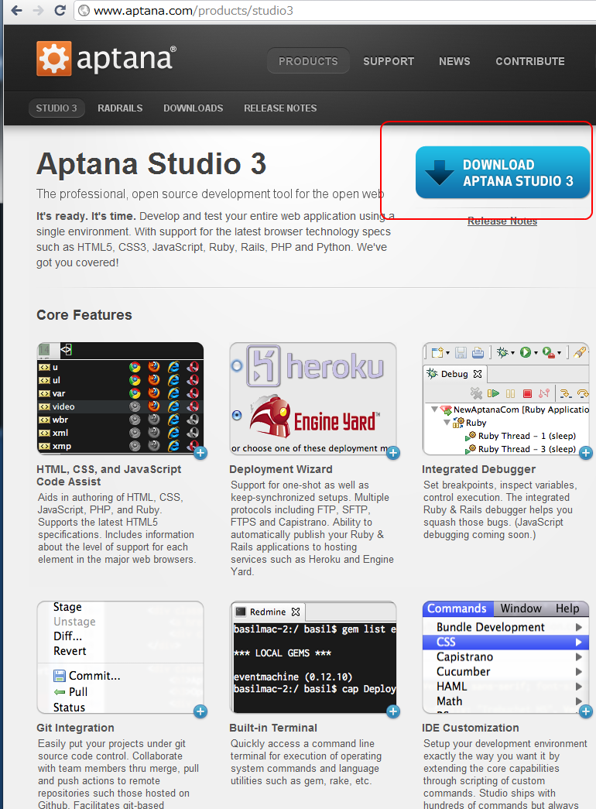
Task: Select the video element row in Code Assist
Action: click(120, 406)
